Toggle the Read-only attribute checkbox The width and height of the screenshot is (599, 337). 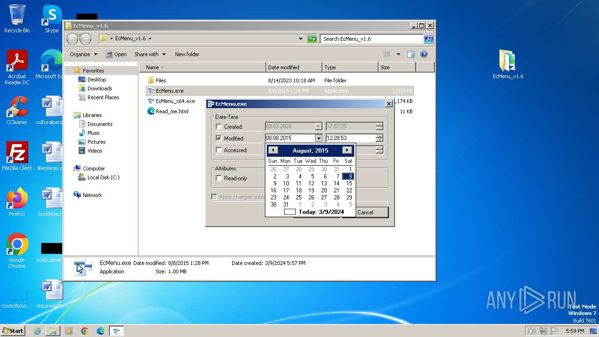pos(219,178)
